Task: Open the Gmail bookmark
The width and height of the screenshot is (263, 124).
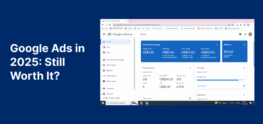Action: click(105, 28)
